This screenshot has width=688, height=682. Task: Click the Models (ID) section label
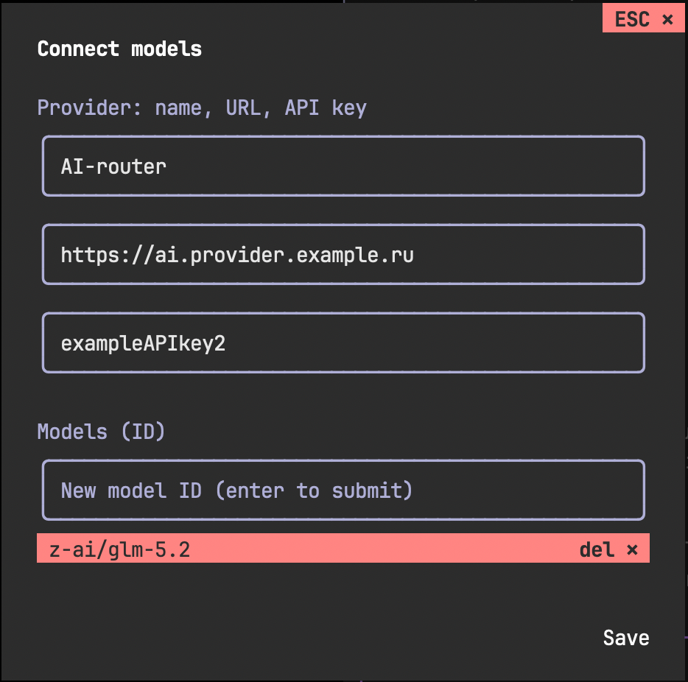102,432
